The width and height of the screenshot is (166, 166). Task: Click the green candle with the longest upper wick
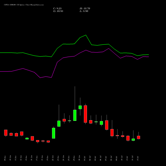click(x=75, y=115)
